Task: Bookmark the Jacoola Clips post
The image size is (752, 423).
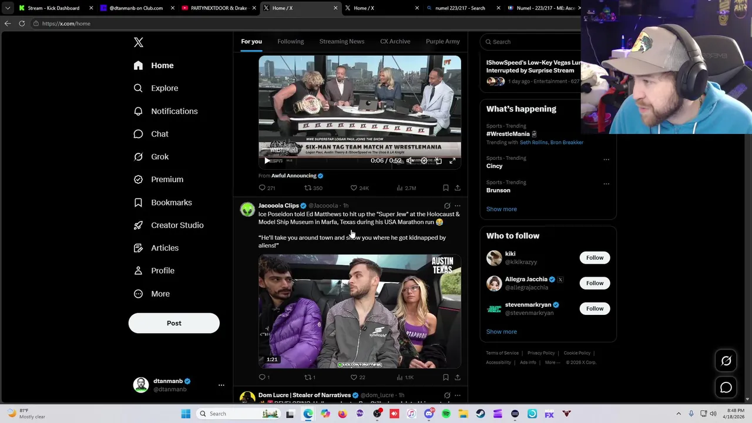Action: (x=446, y=377)
